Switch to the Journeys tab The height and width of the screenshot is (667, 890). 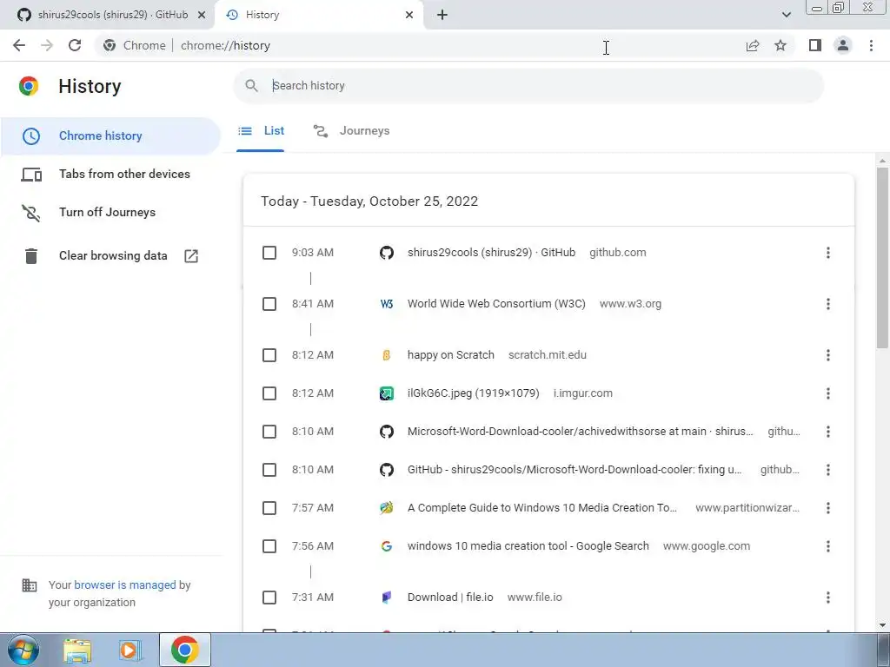coord(351,131)
